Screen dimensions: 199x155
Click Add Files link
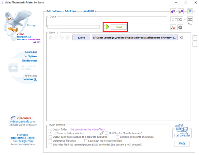pos(70,11)
